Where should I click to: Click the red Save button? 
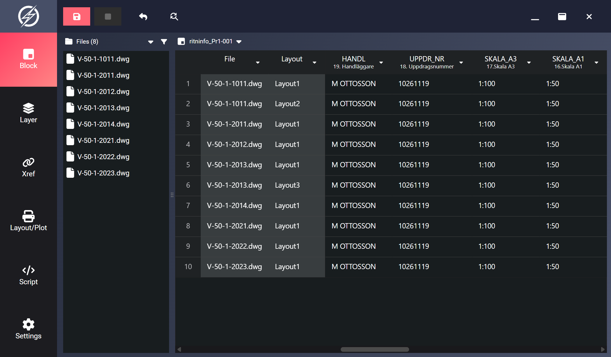click(77, 17)
